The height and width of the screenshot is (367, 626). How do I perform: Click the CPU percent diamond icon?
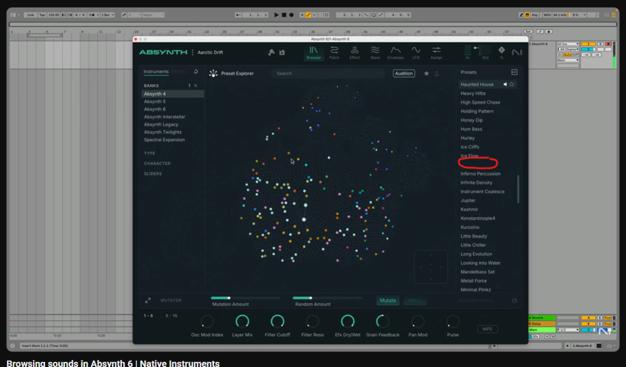click(x=501, y=50)
